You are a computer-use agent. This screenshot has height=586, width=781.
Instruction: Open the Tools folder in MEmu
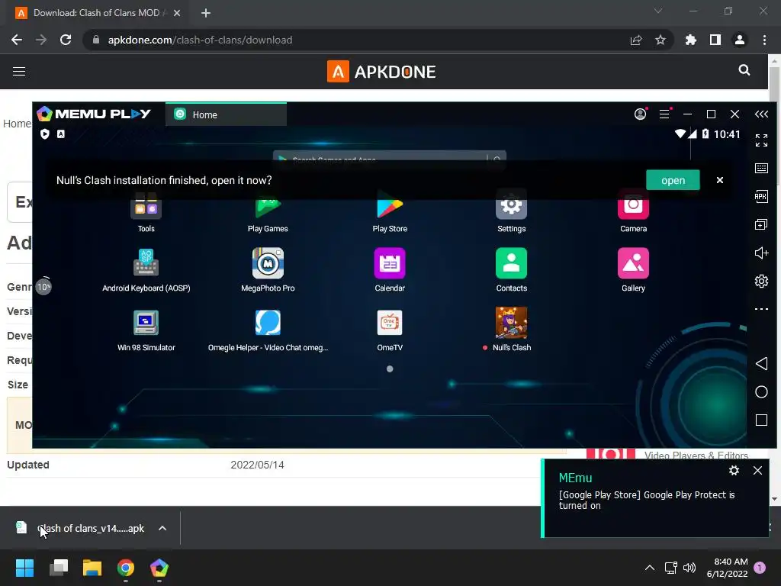(x=146, y=205)
